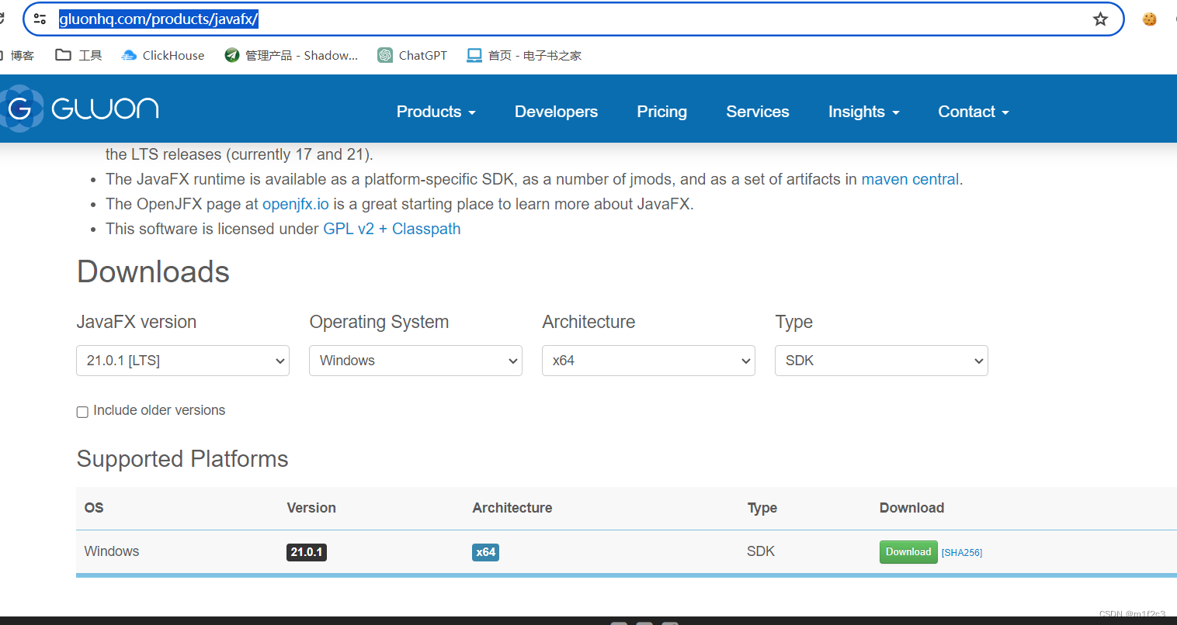Open the browser profile avatar icon
Screen dimensions: 1177x625
click(1149, 19)
